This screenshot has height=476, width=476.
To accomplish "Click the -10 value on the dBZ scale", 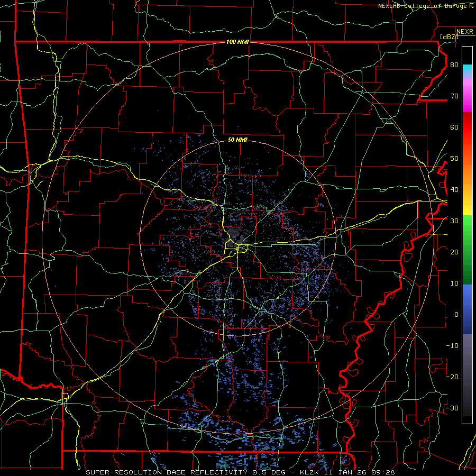I will tap(452, 346).
